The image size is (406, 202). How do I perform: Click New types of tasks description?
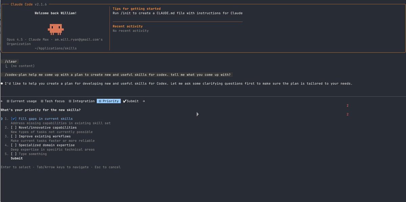tap(52, 132)
